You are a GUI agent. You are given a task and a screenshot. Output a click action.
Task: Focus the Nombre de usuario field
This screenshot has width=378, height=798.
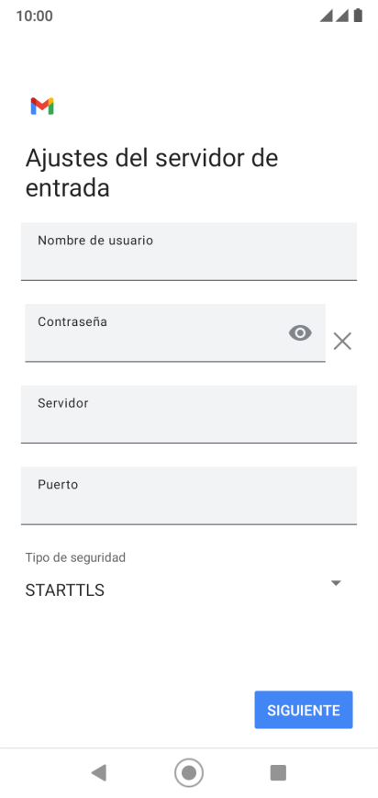[189, 252]
